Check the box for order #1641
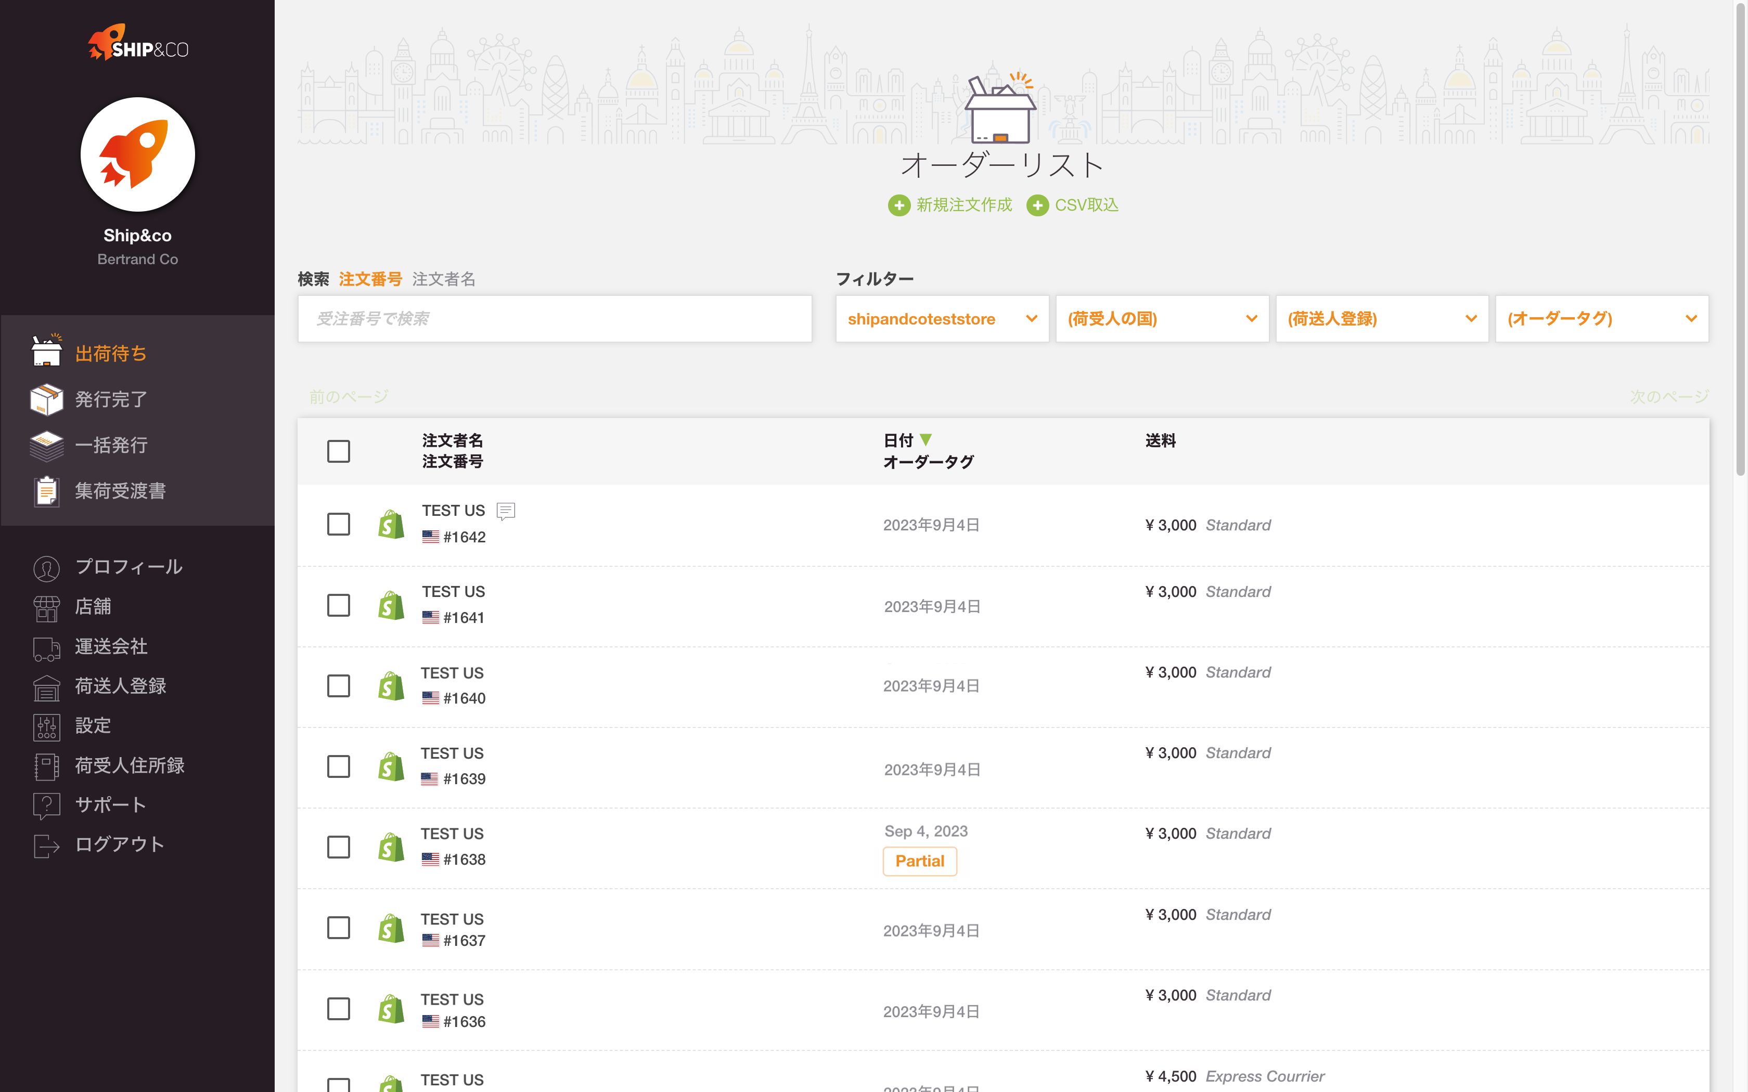Image resolution: width=1748 pixels, height=1092 pixels. [x=338, y=605]
